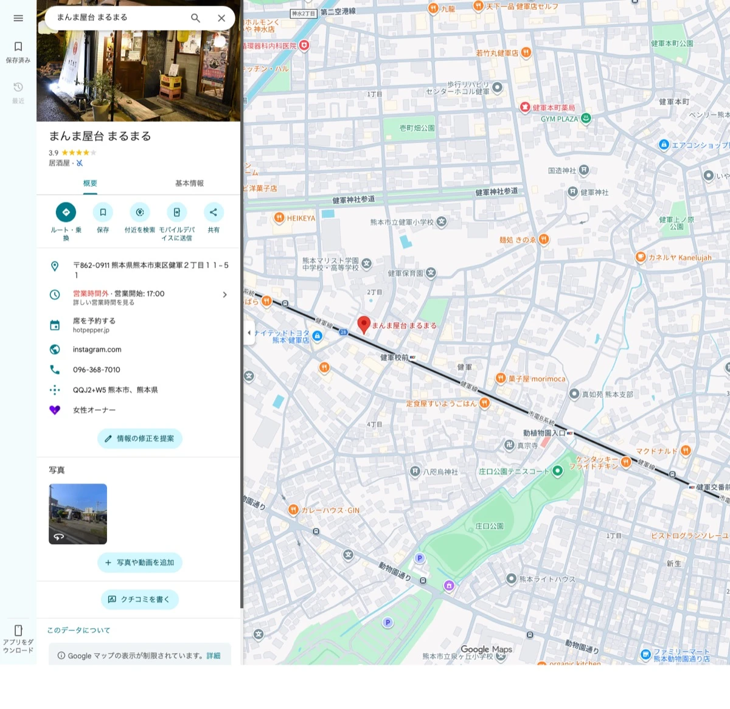This screenshot has width=730, height=709.
Task: Click the search magnifier icon
Action: tap(195, 18)
